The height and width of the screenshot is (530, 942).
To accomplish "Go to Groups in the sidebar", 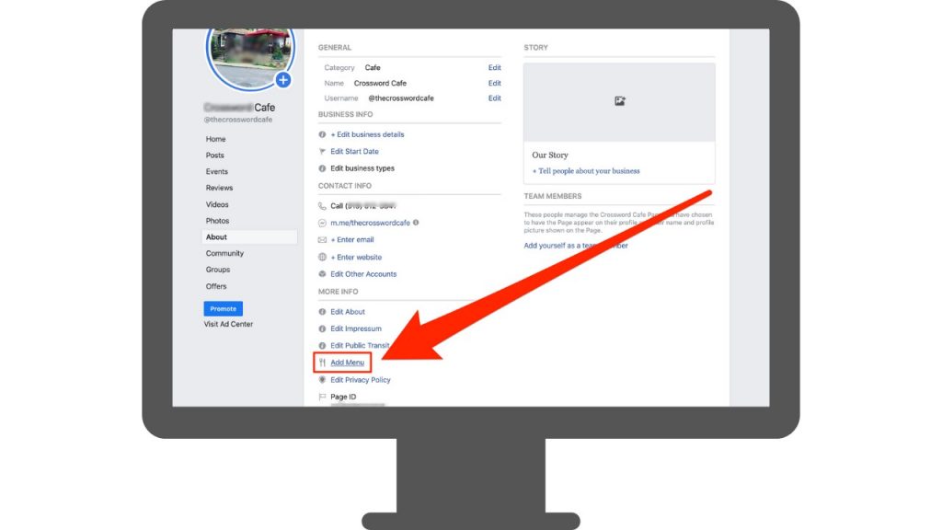I will [x=218, y=270].
